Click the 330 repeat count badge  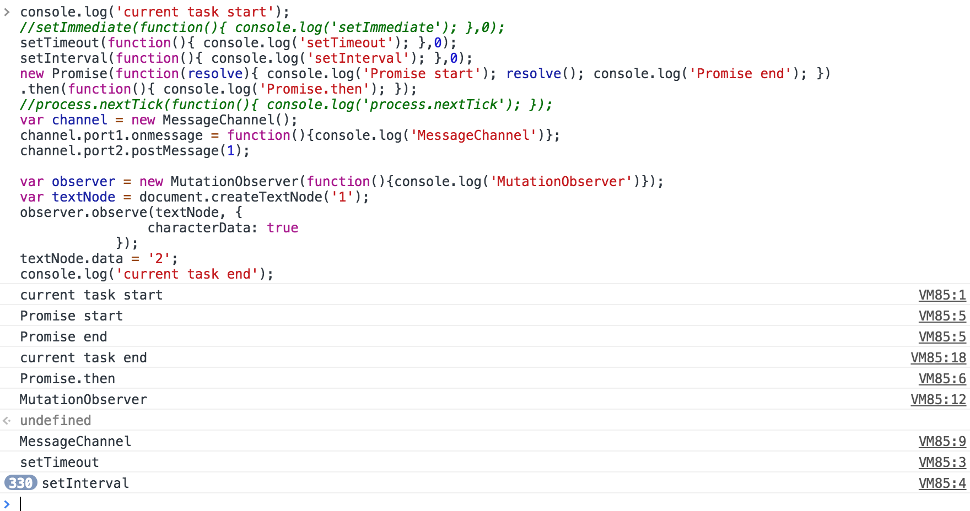pos(21,483)
